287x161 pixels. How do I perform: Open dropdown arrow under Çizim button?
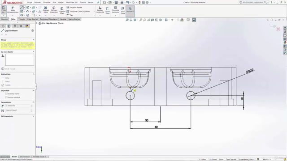pyautogui.click(x=4, y=16)
